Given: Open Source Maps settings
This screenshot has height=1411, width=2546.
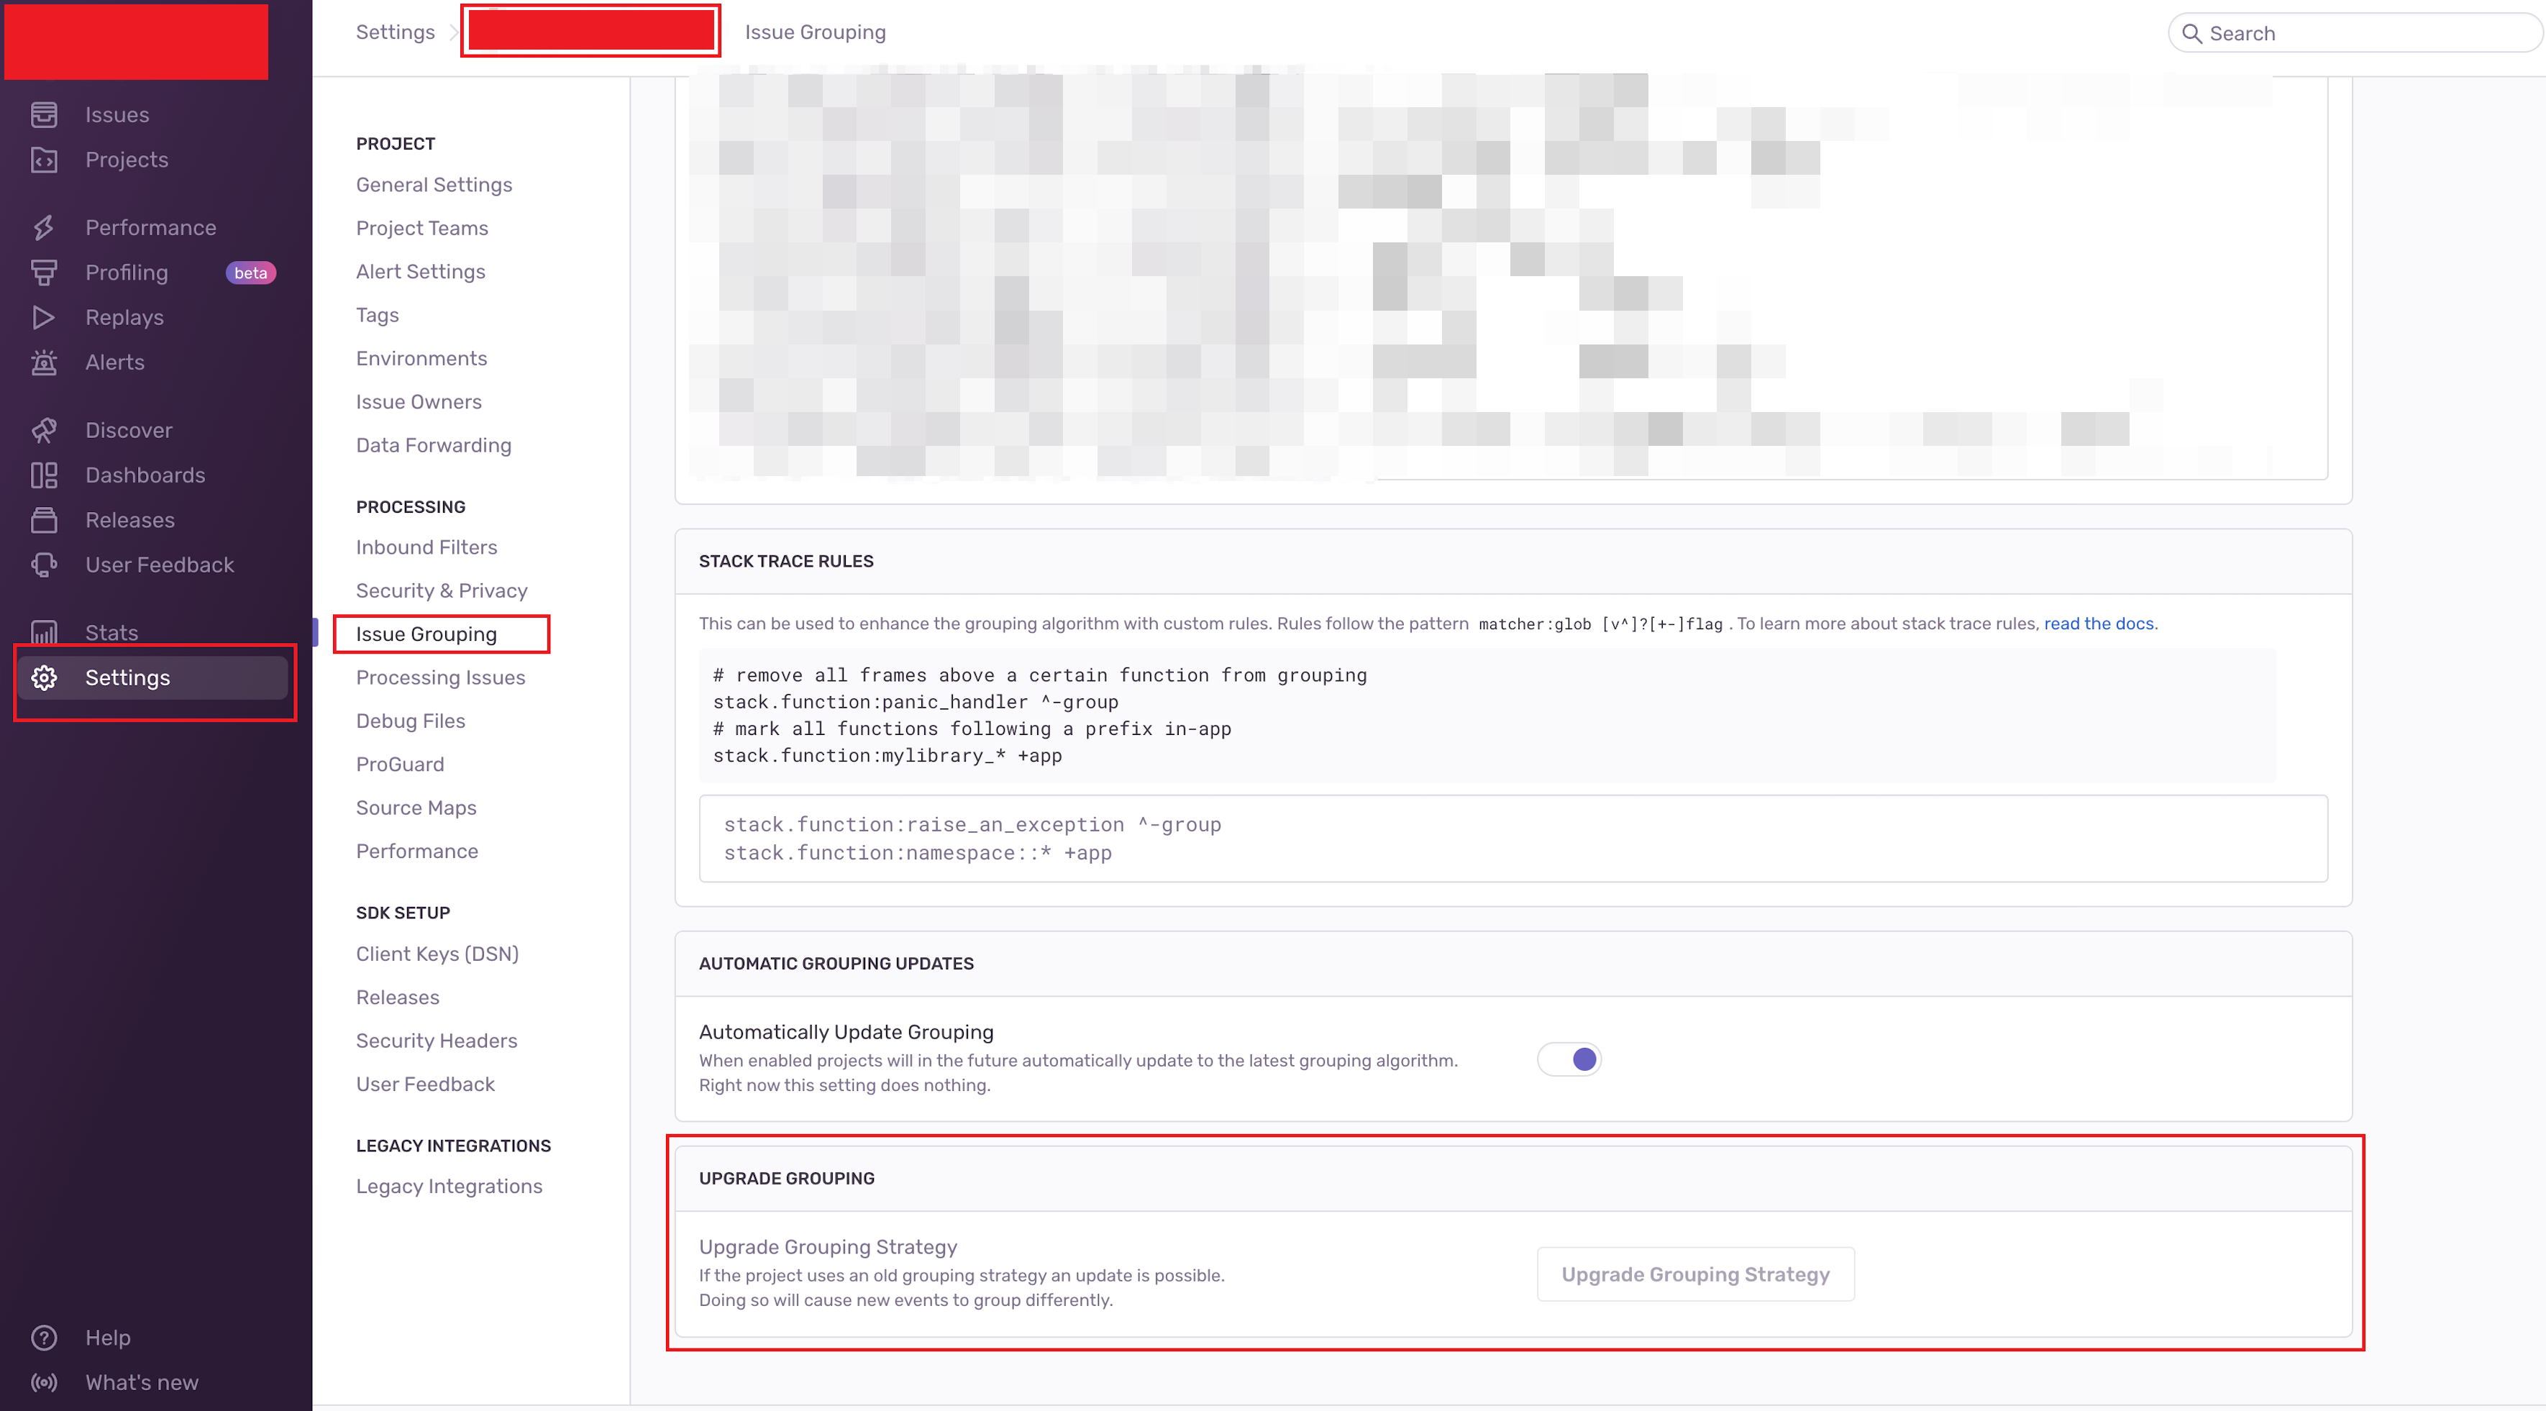Looking at the screenshot, I should [416, 808].
